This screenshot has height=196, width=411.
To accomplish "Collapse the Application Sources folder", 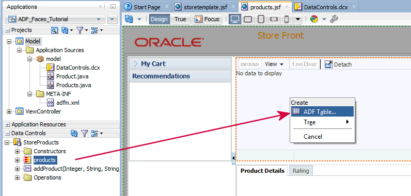I will pos(20,50).
